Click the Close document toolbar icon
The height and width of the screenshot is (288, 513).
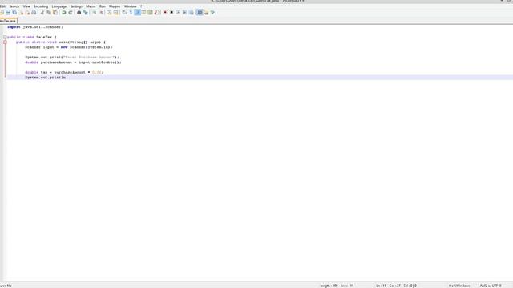[x=22, y=13]
